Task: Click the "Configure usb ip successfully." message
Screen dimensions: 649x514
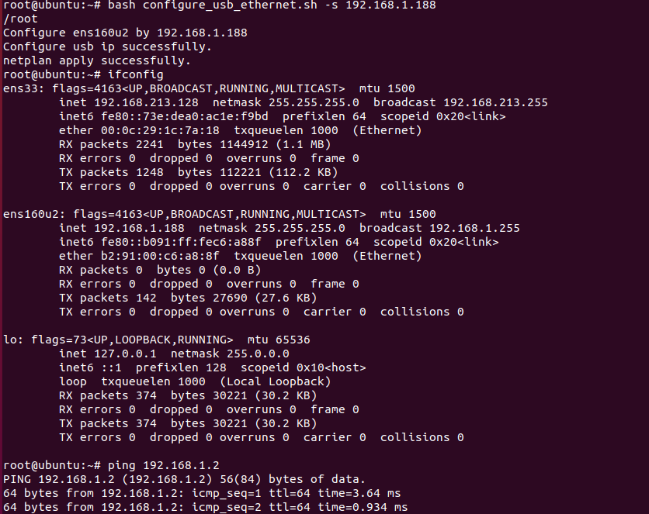Action: click(107, 47)
